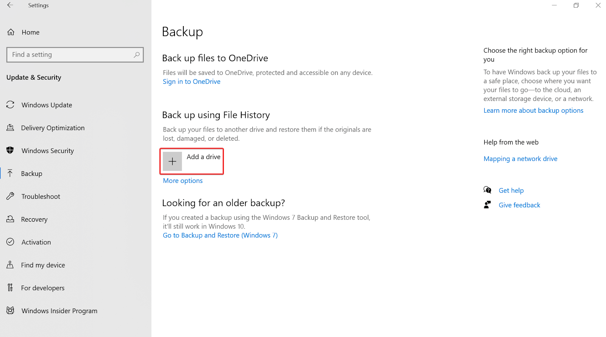Screen dimensions: 606x337
Task: Open Learn more about backup options
Action: 533,110
